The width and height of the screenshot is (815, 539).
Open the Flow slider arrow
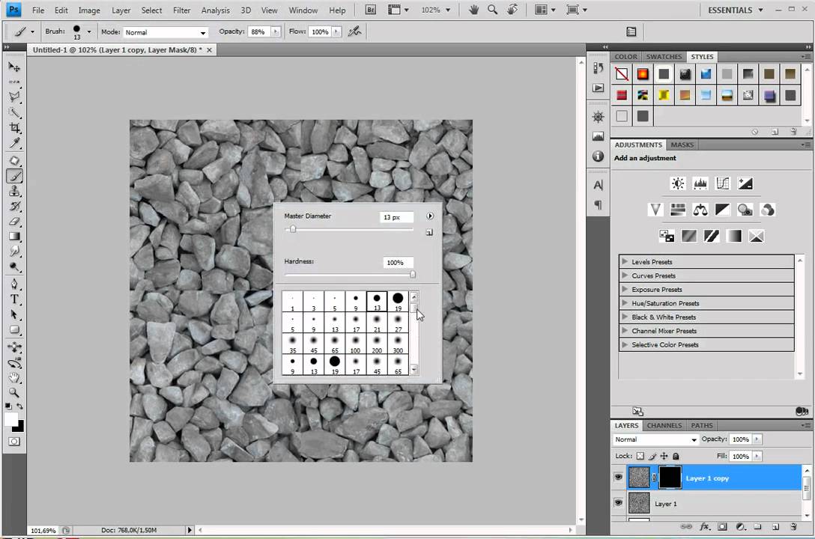pyautogui.click(x=337, y=31)
